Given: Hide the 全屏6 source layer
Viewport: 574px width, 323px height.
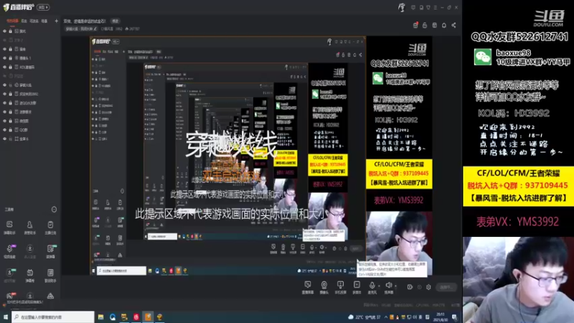Looking at the screenshot, I should click(4, 139).
